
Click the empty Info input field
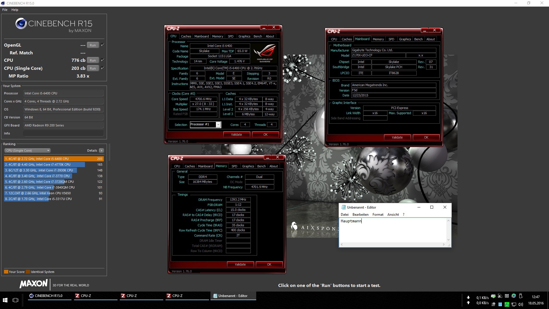click(x=63, y=133)
